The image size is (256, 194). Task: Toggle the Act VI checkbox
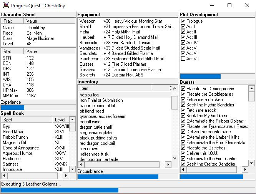click(183, 53)
